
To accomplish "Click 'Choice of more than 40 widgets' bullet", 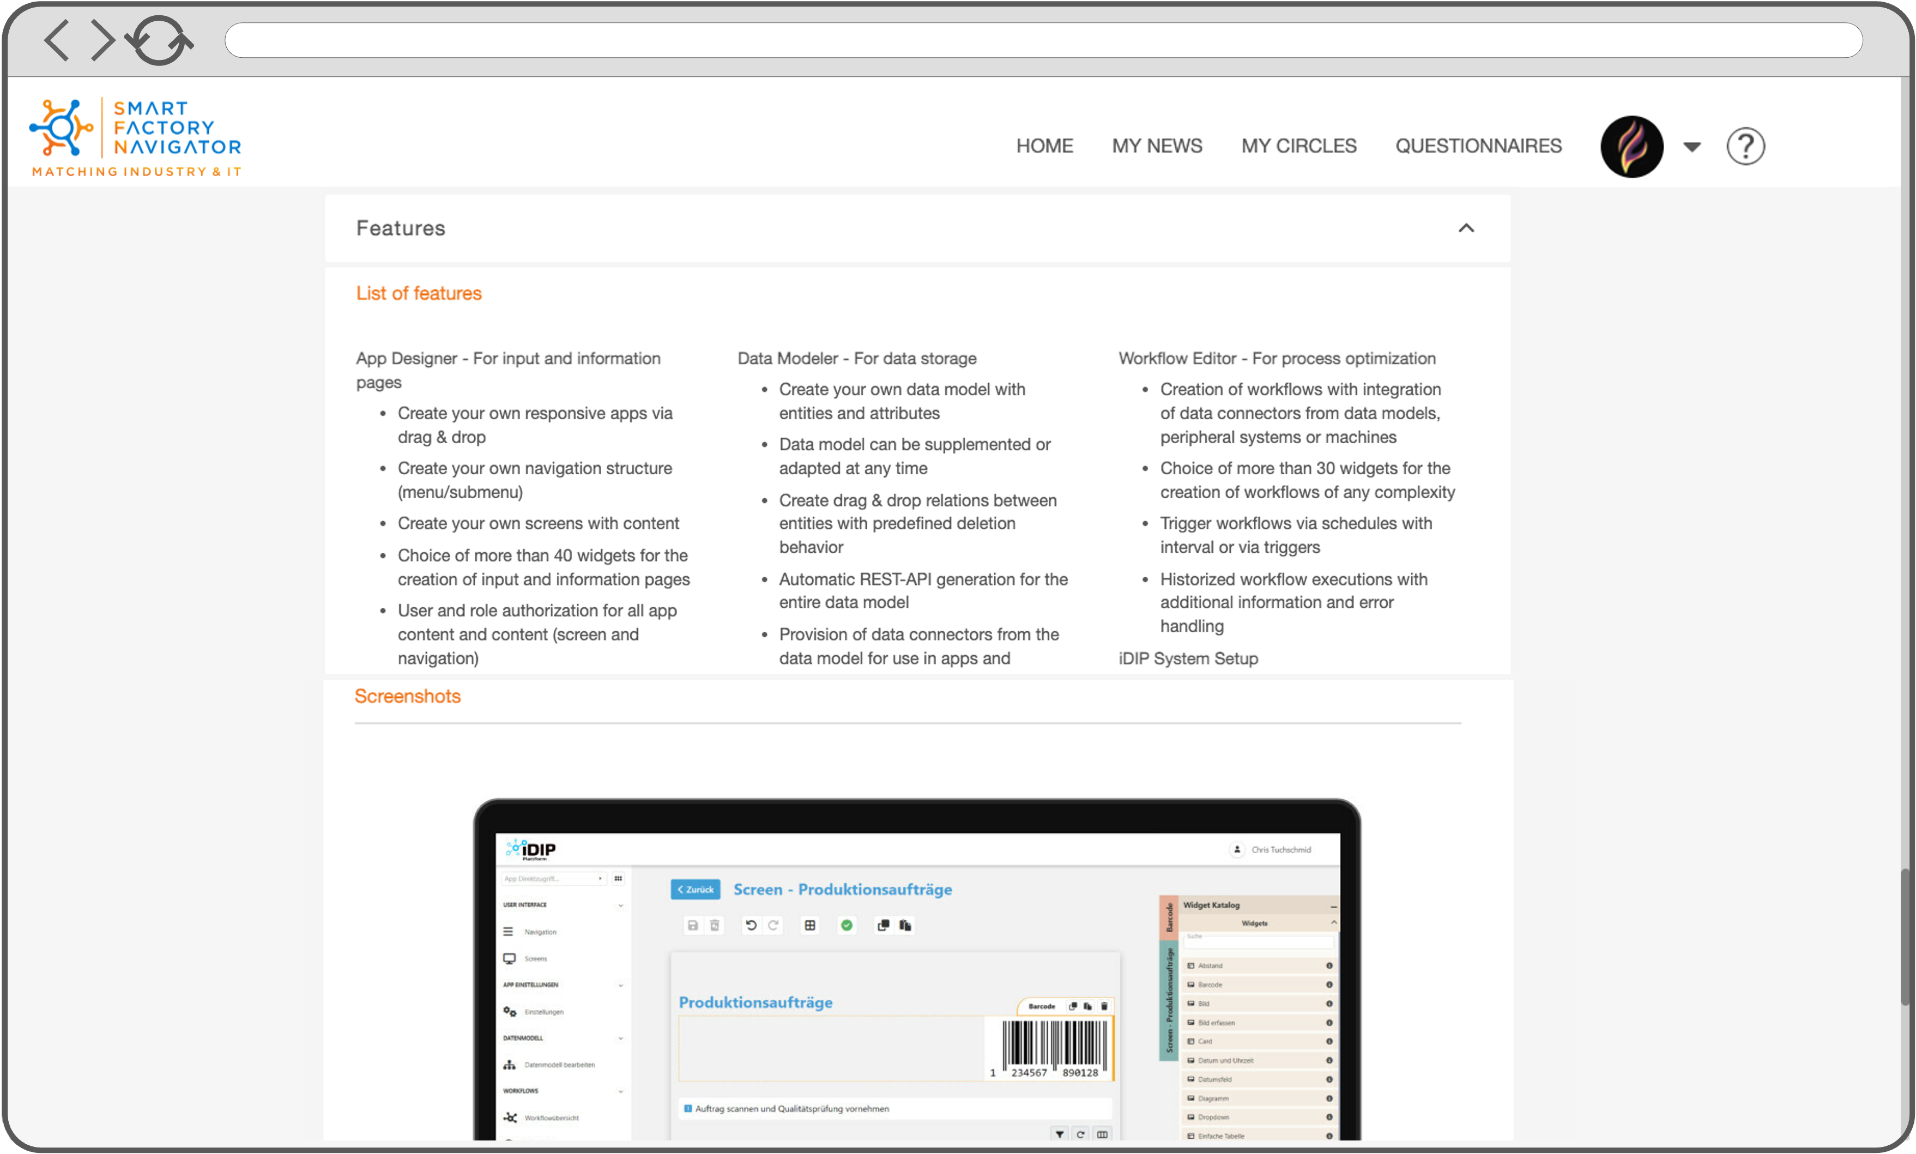I will tap(543, 567).
